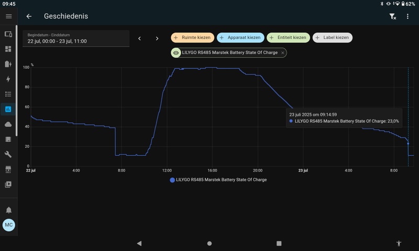Open the Apparaat kiezen picker
419x251 pixels.
pos(240,38)
